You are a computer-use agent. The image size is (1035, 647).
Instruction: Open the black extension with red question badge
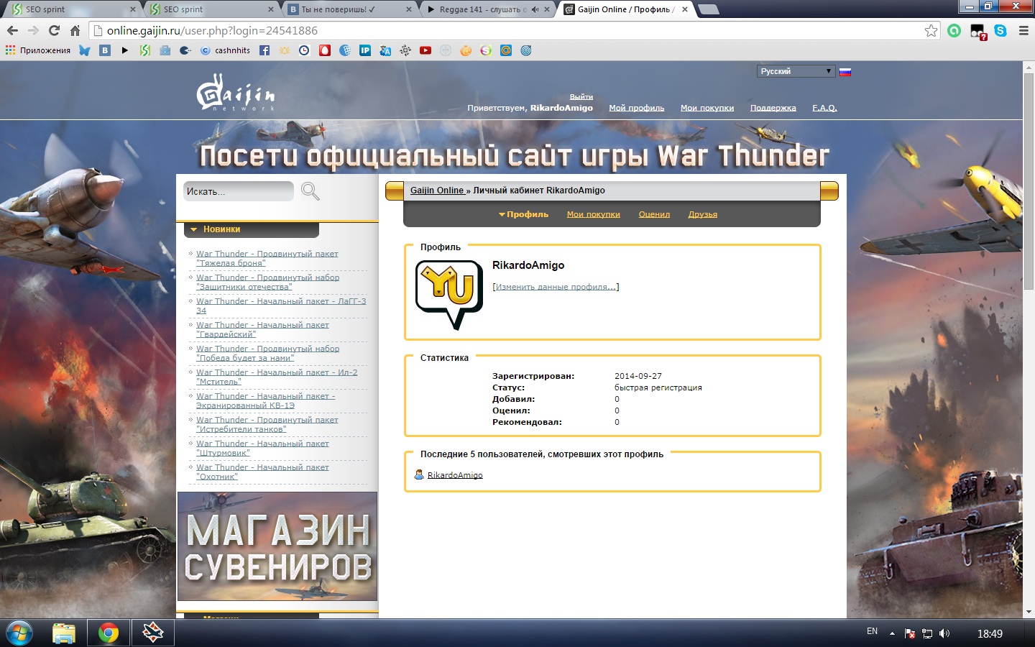[x=977, y=31]
